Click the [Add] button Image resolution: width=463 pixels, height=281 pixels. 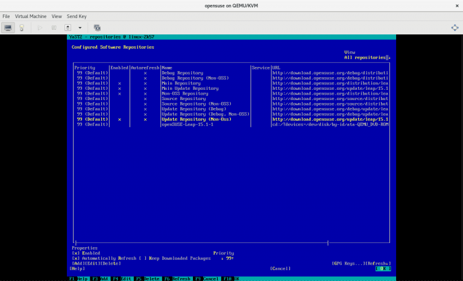pyautogui.click(x=78, y=264)
